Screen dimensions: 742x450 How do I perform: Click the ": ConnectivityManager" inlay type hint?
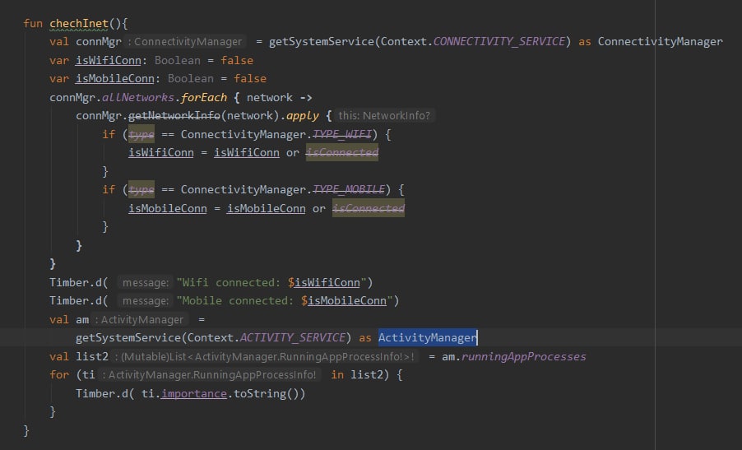tap(185, 42)
